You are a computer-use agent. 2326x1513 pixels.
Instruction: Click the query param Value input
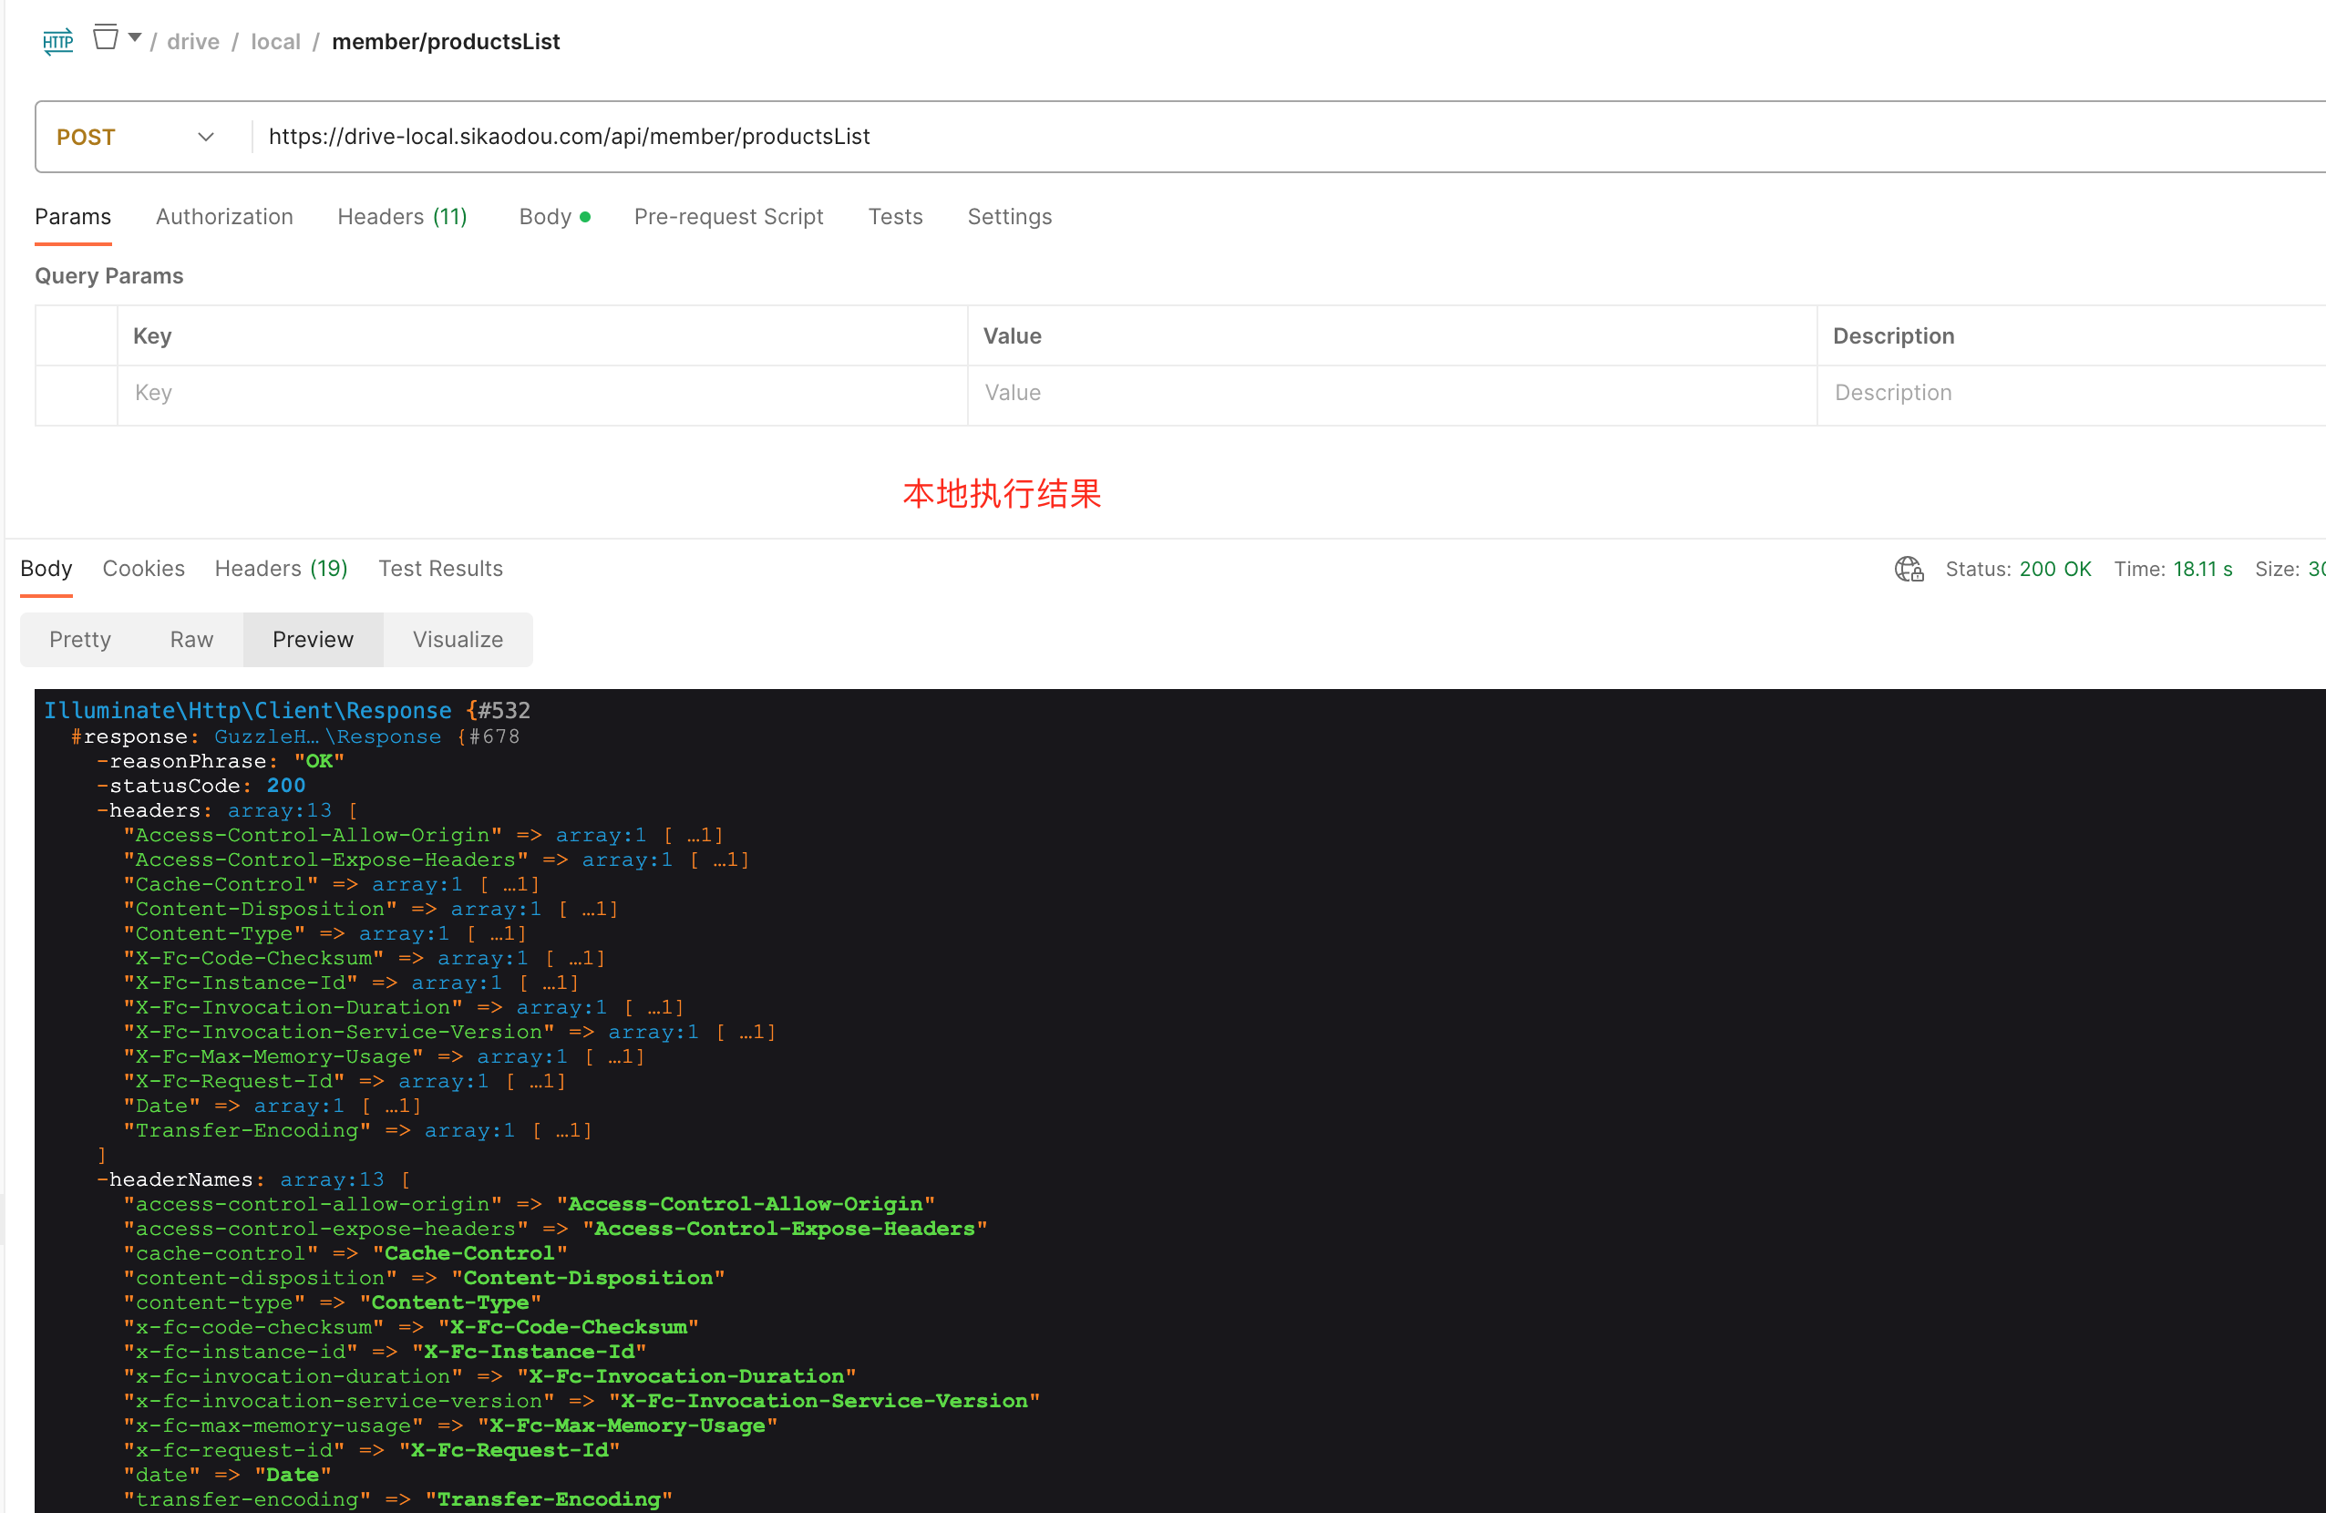tap(1392, 393)
